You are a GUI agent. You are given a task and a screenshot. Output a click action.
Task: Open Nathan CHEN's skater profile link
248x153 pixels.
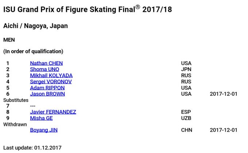46,63
